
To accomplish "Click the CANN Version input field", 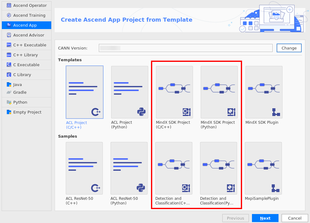I will coord(186,48).
